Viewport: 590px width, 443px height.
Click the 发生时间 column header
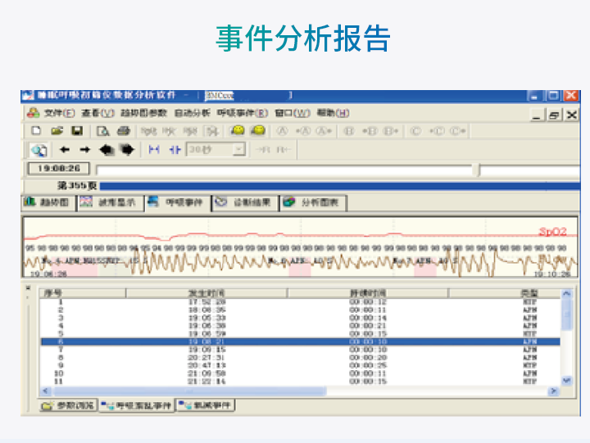click(206, 293)
